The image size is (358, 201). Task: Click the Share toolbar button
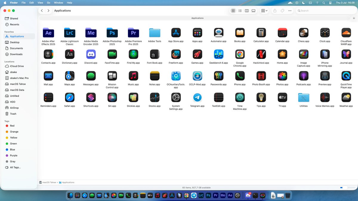click(x=275, y=11)
